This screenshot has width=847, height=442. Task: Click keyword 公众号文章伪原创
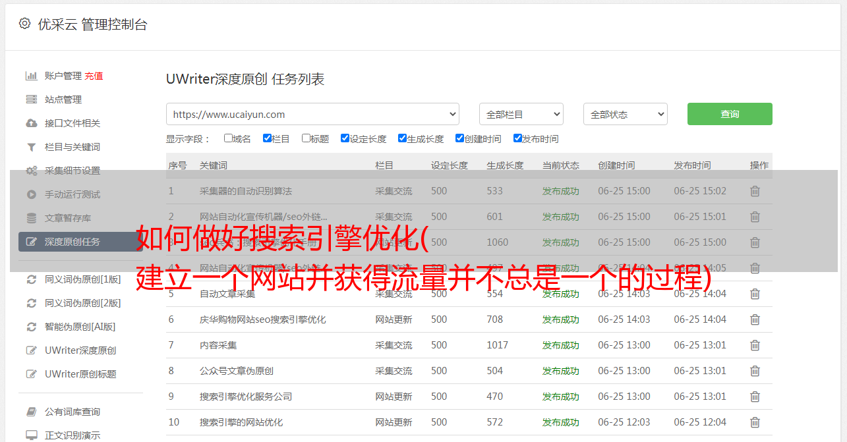237,371
